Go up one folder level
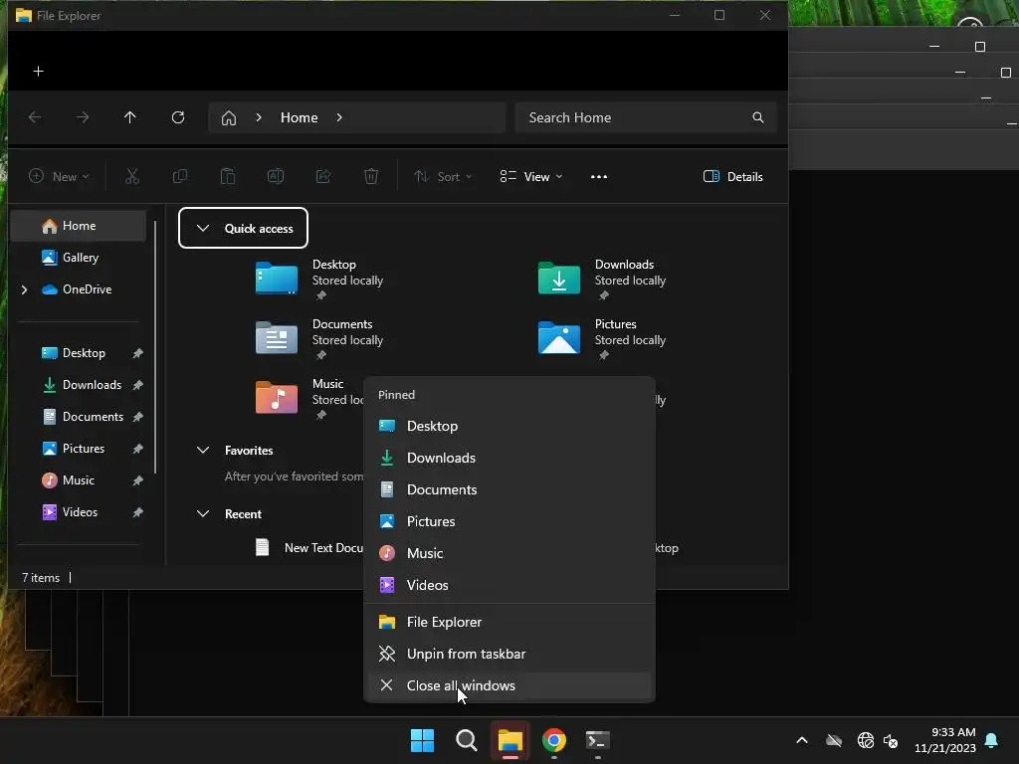 [x=130, y=117]
